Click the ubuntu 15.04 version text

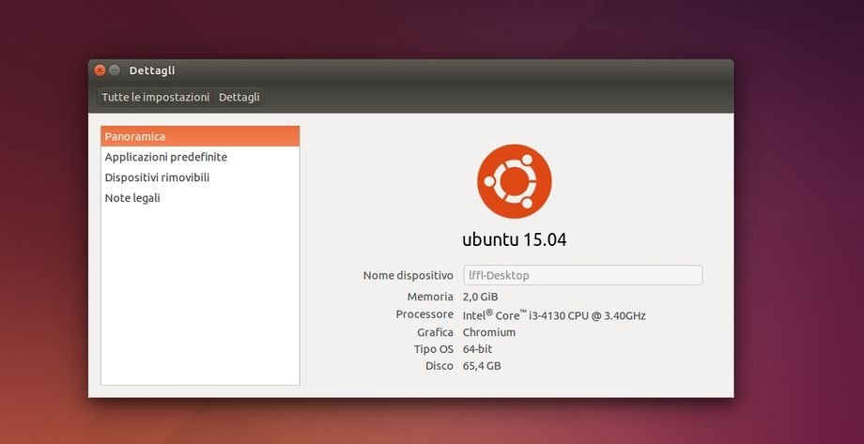(514, 239)
